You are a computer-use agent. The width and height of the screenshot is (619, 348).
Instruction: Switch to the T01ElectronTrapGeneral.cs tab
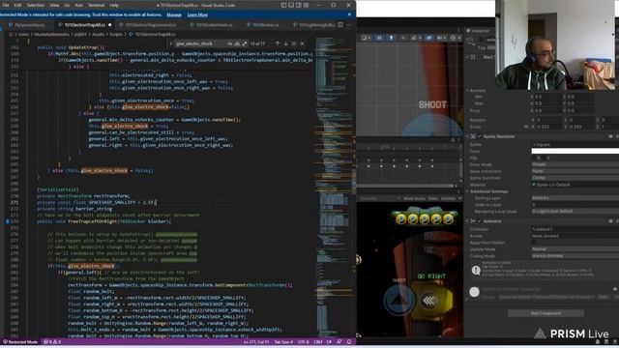click(x=151, y=24)
